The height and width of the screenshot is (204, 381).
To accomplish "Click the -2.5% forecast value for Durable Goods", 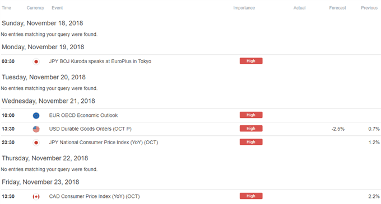I will [338, 129].
